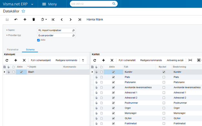Click the Källobjekt grid settings icon
The width and height of the screenshot is (202, 126).
coord(5,67)
